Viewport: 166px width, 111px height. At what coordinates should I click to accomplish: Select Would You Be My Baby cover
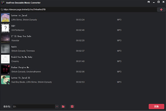click(5, 59)
